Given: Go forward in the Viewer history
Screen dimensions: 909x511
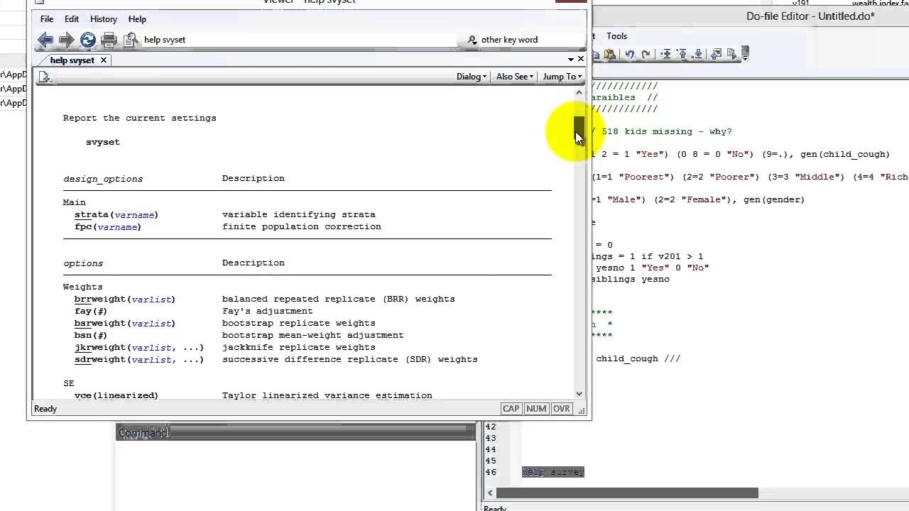Looking at the screenshot, I should 66,40.
